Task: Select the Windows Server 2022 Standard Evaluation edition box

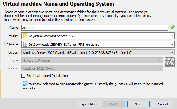Action: click(x=98, y=52)
